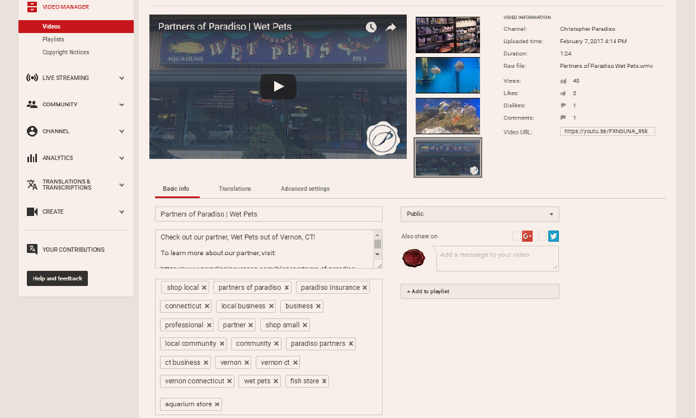Delete the "fish store" tag

324,381
